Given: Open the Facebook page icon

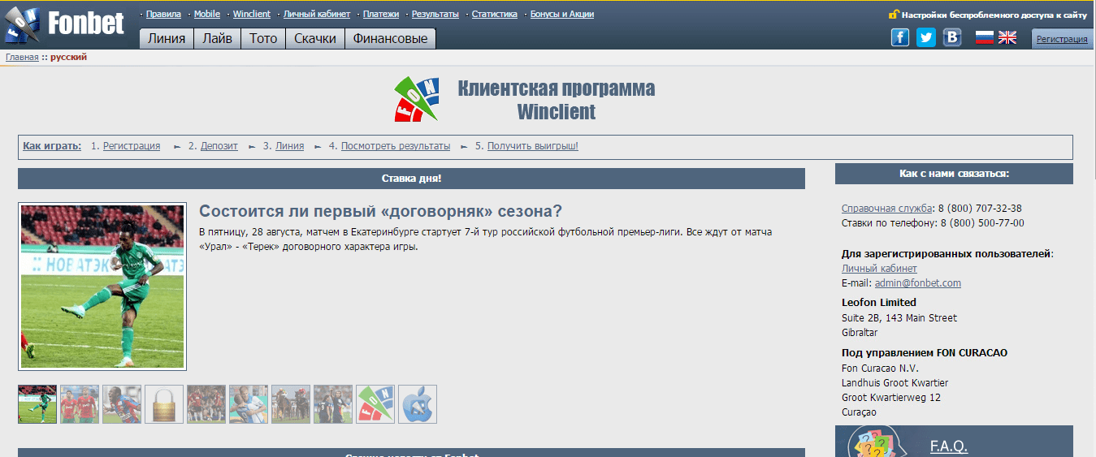Looking at the screenshot, I should tap(900, 37).
